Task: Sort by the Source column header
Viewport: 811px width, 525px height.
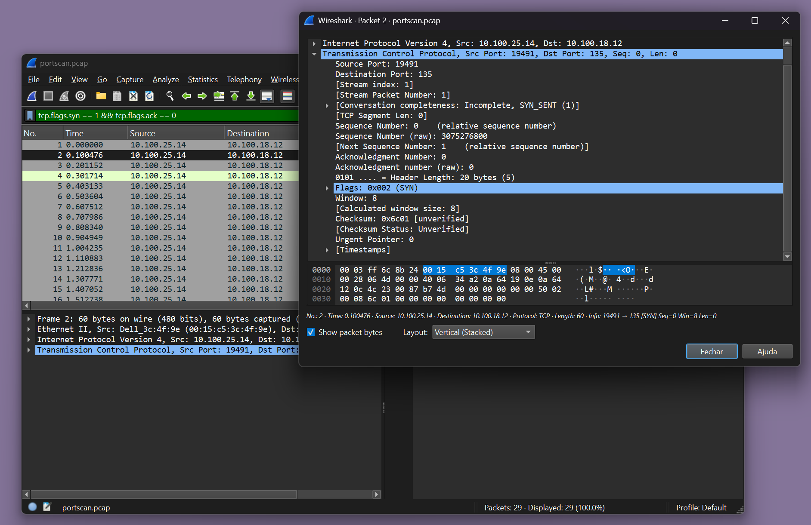Action: [176, 133]
